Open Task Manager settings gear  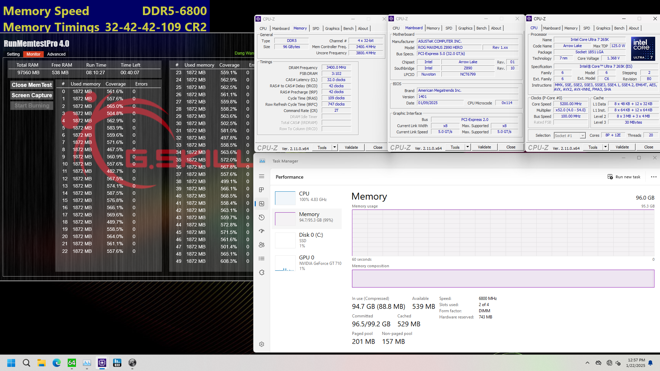click(262, 344)
